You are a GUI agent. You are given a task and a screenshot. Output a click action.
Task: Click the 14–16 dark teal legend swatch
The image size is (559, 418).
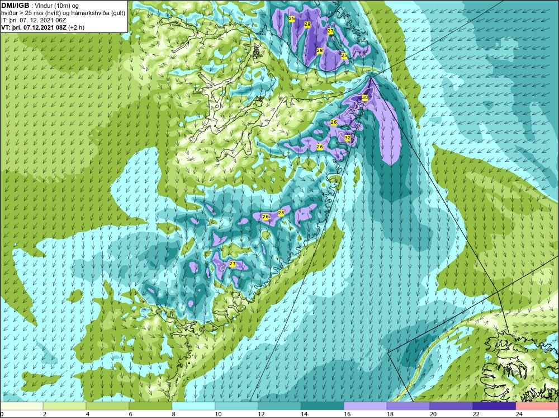323,406
